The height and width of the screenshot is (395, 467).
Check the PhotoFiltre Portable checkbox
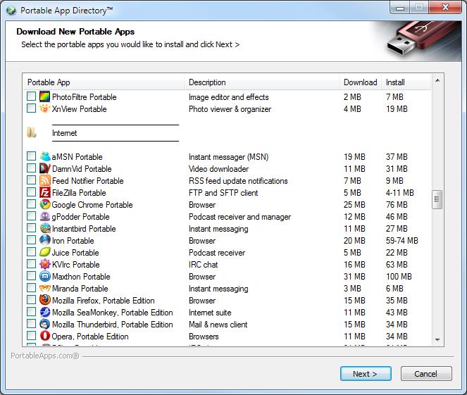[x=31, y=97]
